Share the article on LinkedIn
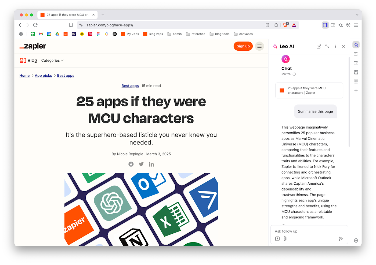Screen dimensions: 376x265 (x=151, y=164)
